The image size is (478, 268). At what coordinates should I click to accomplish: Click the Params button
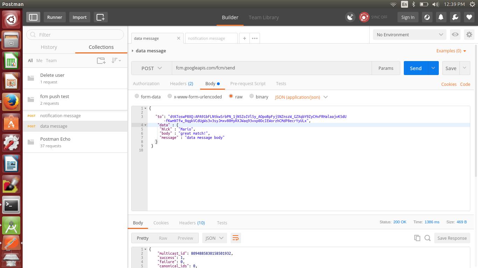click(x=386, y=68)
